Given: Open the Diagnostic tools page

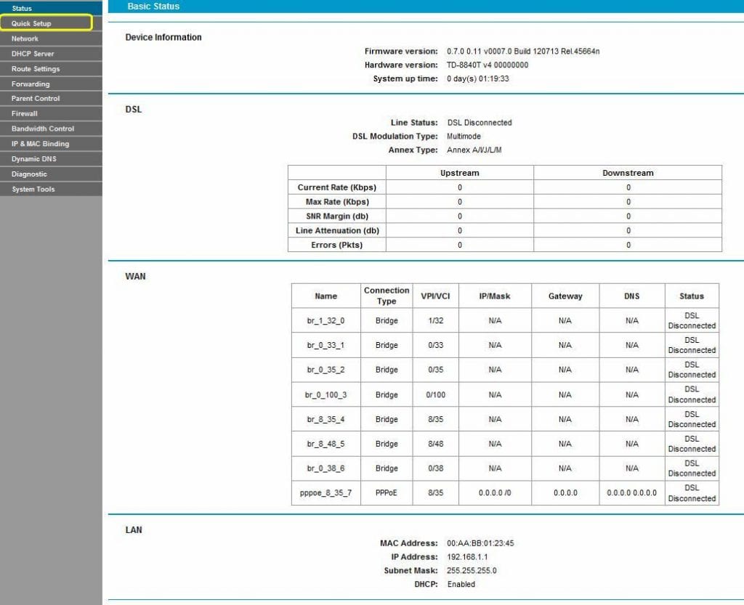Looking at the screenshot, I should tap(29, 174).
